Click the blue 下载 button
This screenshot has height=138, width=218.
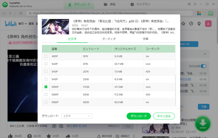click(x=204, y=107)
